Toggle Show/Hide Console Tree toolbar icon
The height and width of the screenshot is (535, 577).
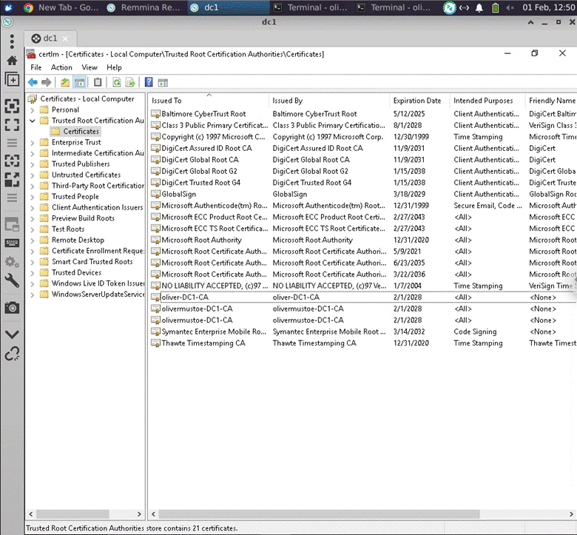point(80,82)
